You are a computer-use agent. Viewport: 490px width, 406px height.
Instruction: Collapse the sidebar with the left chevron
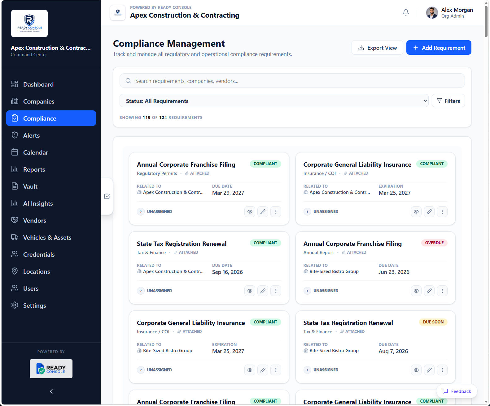(x=51, y=391)
